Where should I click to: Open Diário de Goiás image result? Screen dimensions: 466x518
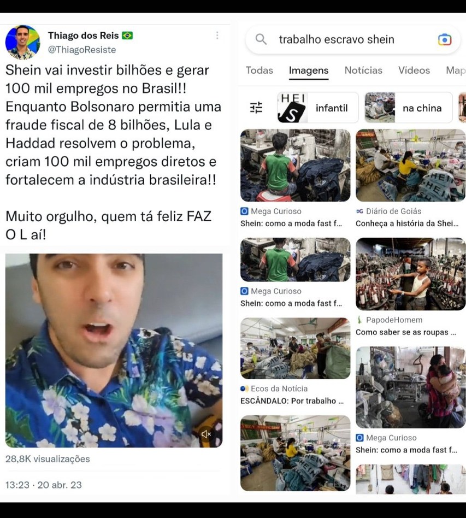pyautogui.click(x=410, y=165)
